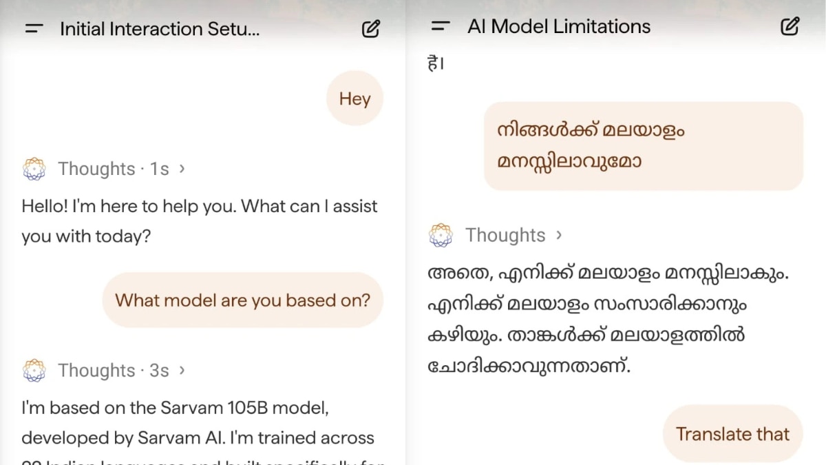Click new chat icon in AI Model Limitations panel
826x465 pixels.
click(x=790, y=27)
